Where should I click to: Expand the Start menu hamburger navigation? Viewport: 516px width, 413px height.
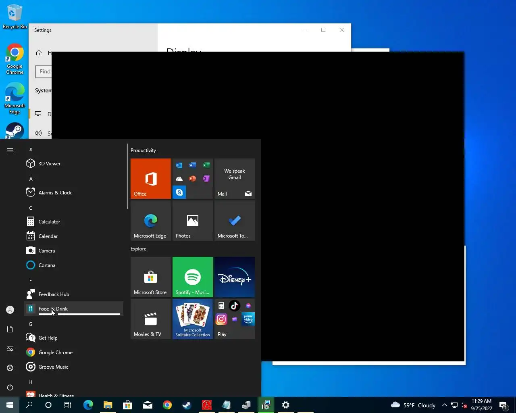(10, 150)
